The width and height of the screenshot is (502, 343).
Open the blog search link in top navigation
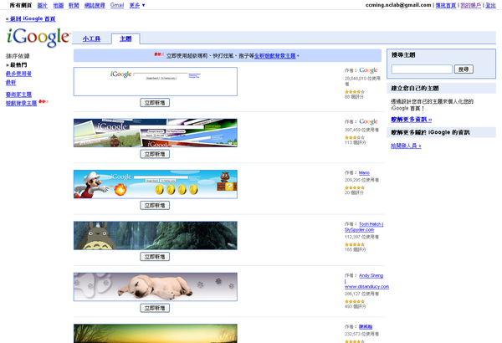coord(95,5)
